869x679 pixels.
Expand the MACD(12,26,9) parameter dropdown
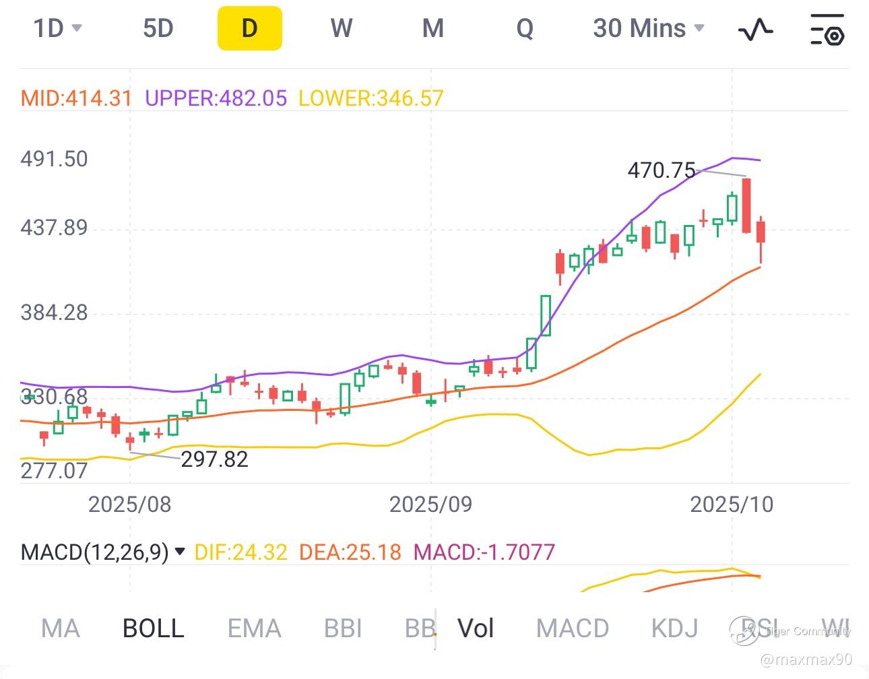point(180,552)
